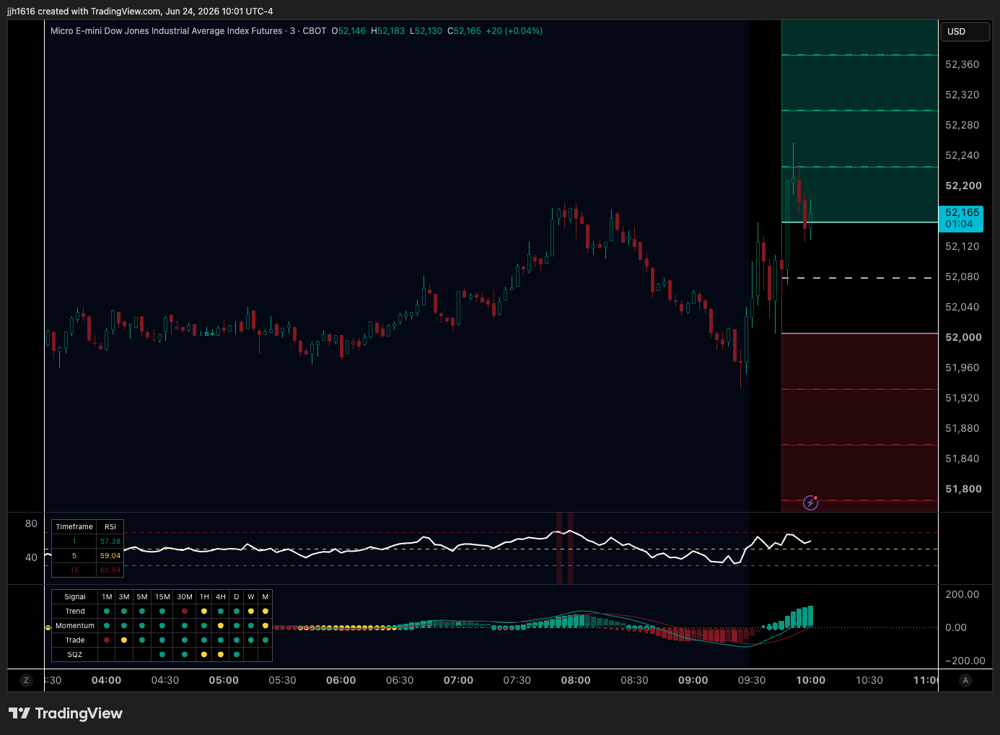The height and width of the screenshot is (735, 1000).
Task: Click the 200.00 histogram axis label
Action: tap(962, 594)
